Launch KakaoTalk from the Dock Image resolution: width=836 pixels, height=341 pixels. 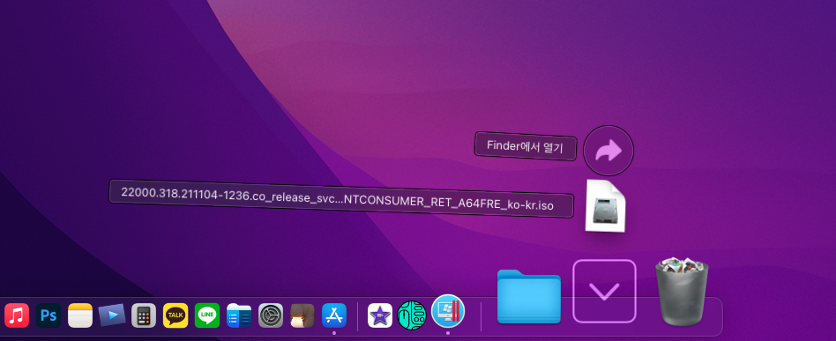(x=175, y=315)
